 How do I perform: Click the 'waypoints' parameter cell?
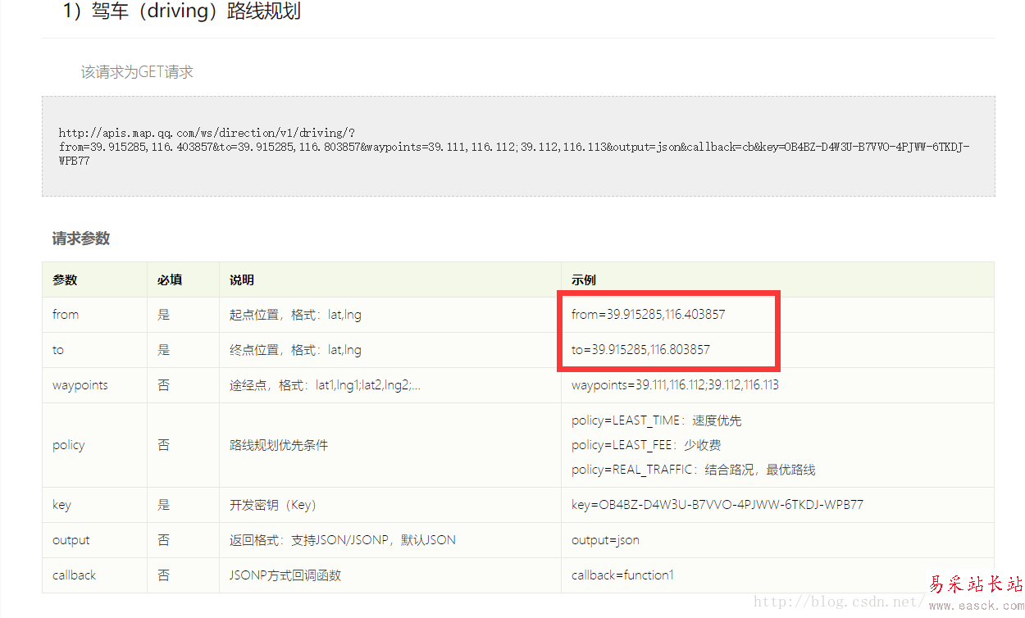click(80, 385)
